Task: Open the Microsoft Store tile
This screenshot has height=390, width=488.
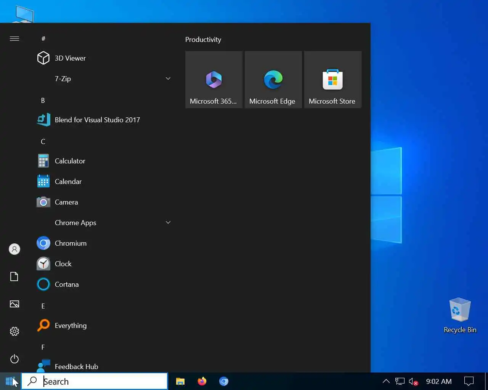Action: [x=333, y=80]
